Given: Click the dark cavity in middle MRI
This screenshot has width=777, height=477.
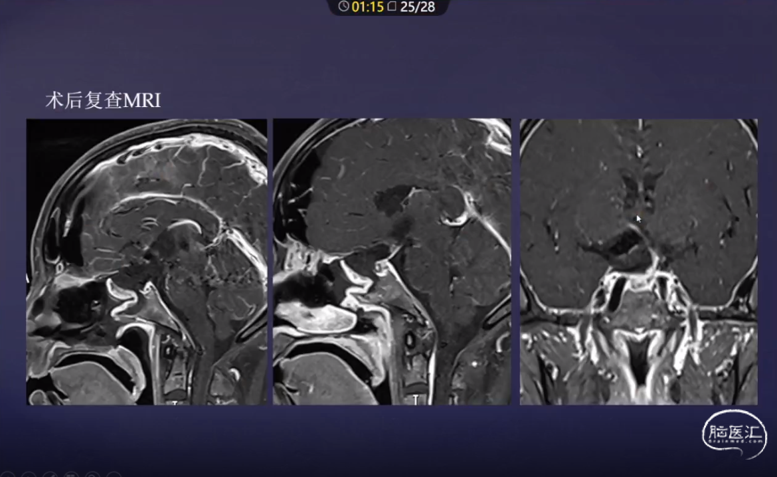Looking at the screenshot, I should tap(392, 197).
